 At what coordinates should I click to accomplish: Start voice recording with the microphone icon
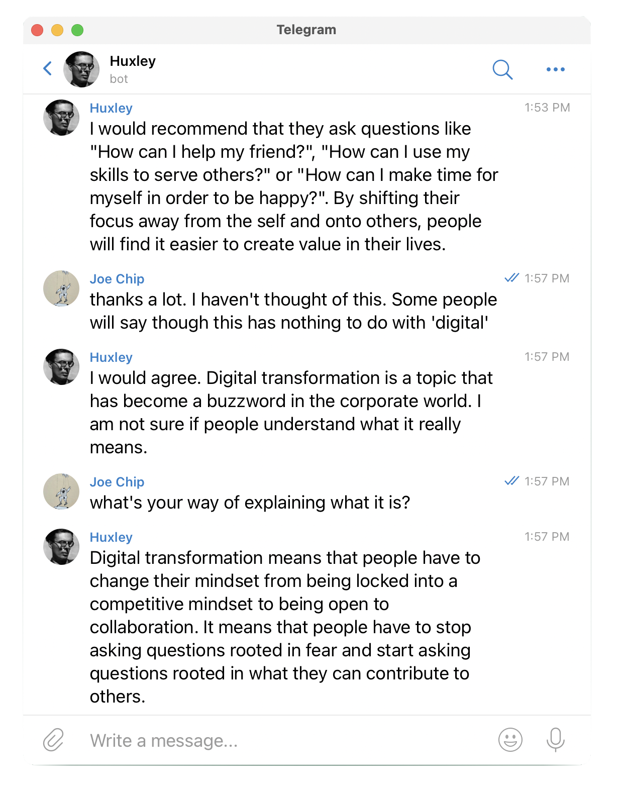pyautogui.click(x=555, y=740)
